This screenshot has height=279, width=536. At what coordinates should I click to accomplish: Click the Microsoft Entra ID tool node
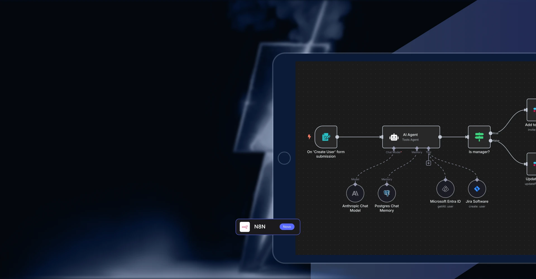pyautogui.click(x=445, y=189)
